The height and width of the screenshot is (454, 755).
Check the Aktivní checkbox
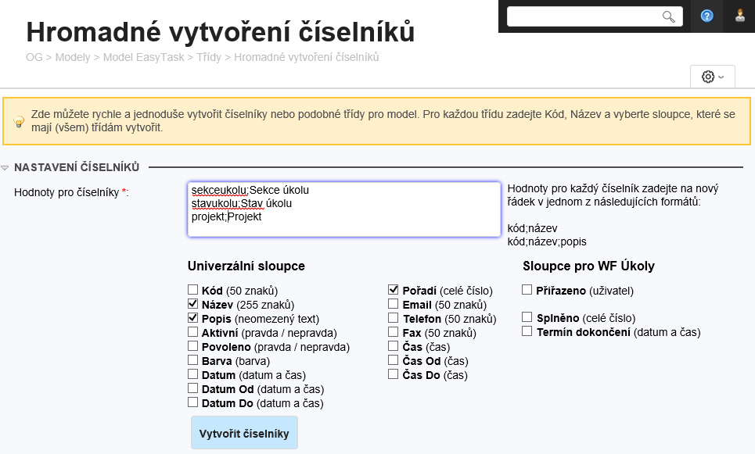tap(192, 332)
